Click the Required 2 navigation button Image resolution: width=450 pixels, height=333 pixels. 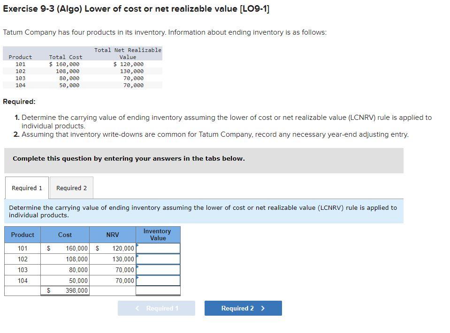pyautogui.click(x=243, y=308)
